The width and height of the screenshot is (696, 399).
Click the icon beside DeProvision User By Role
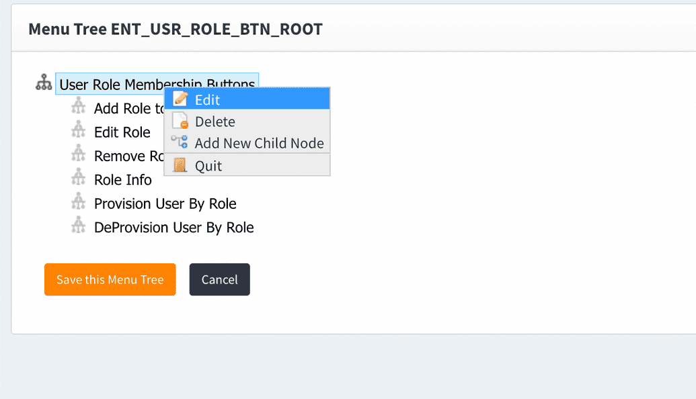(x=79, y=226)
